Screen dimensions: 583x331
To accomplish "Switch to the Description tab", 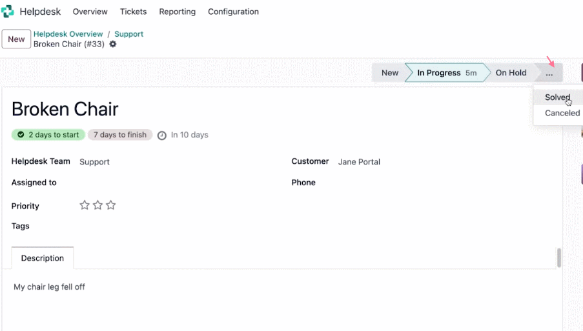I will pos(43,258).
